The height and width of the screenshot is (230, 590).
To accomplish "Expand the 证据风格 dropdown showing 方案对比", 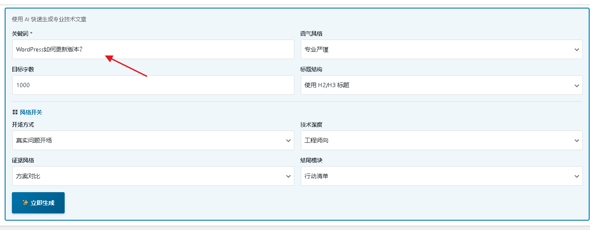I will coord(153,176).
